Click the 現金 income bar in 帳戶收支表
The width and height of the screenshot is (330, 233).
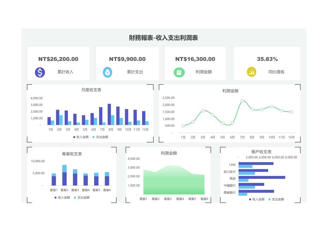[262, 177]
